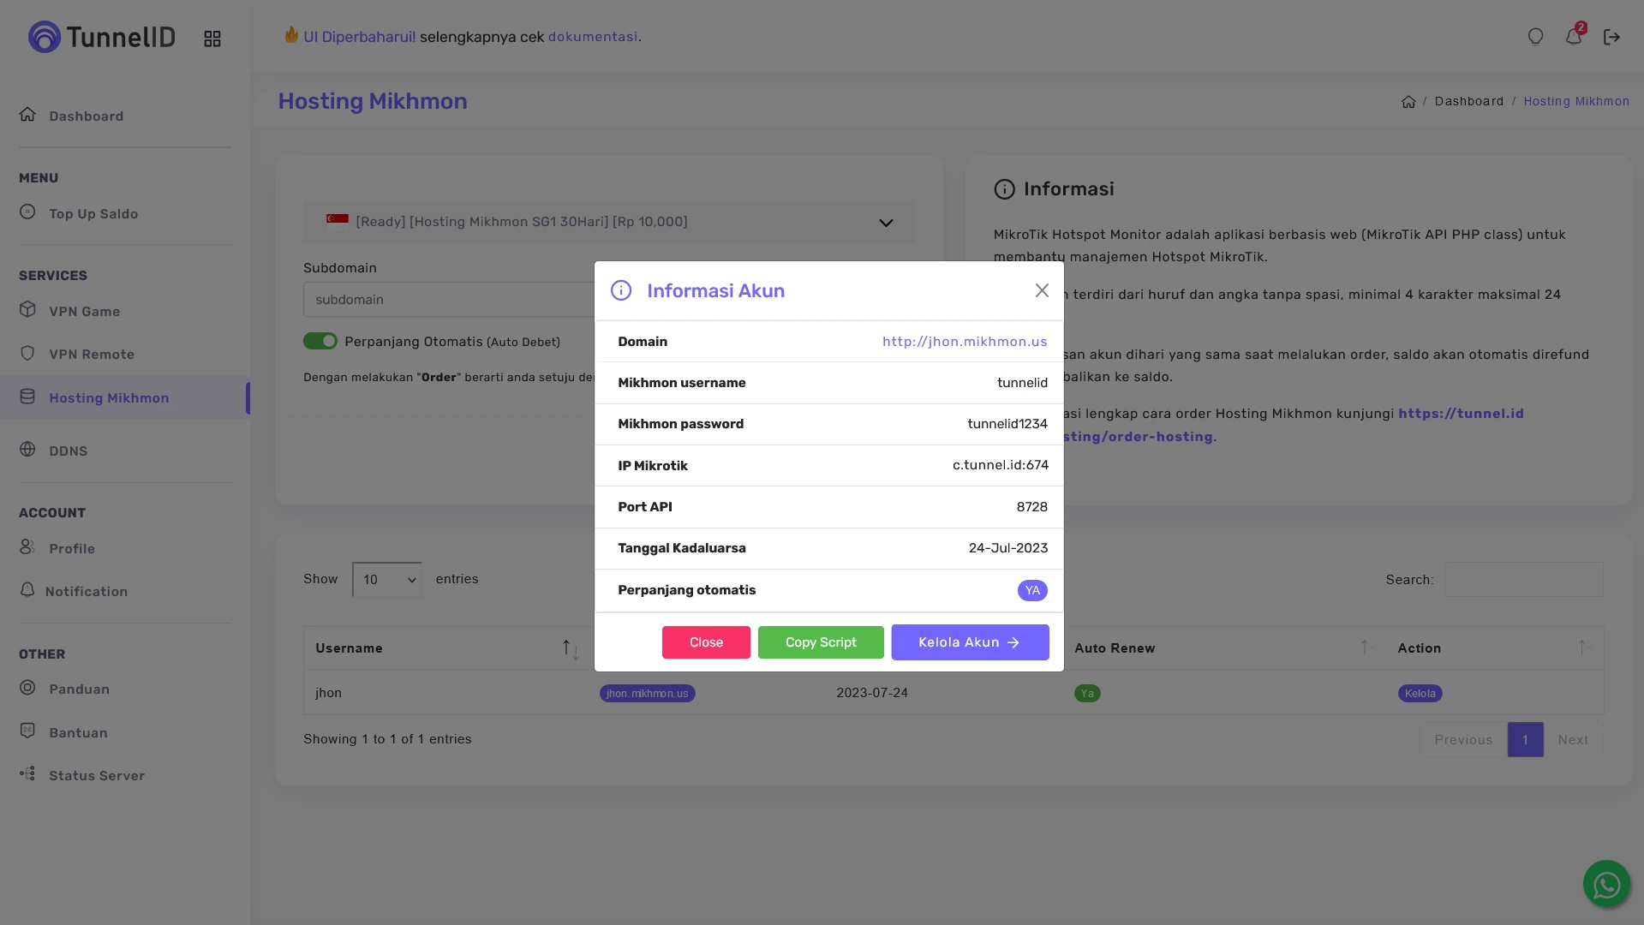The height and width of the screenshot is (925, 1644).
Task: Click the green Ya badge in table
Action: 1087,694
